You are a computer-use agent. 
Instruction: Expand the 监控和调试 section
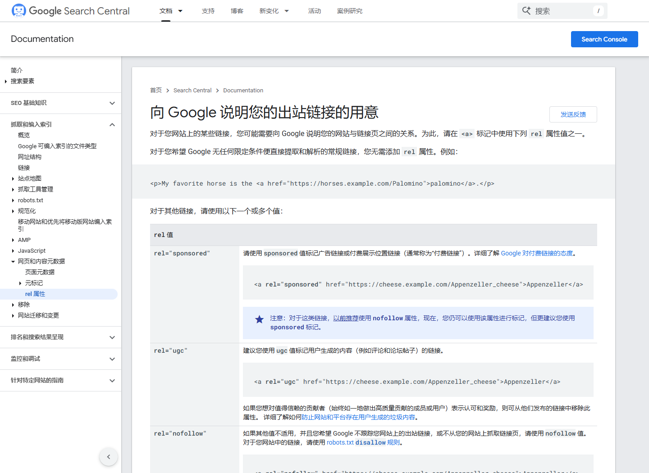point(112,359)
